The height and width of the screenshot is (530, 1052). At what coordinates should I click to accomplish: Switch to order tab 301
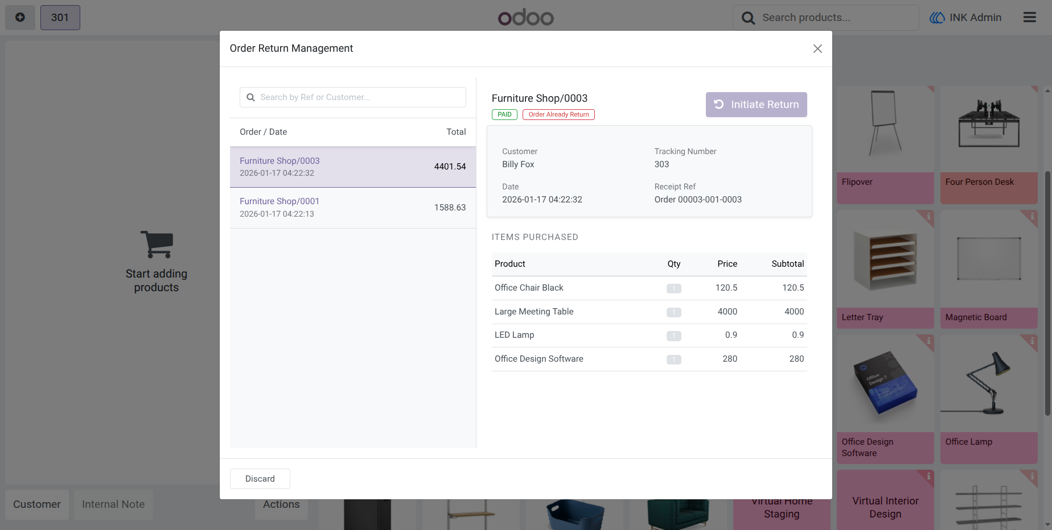(x=60, y=18)
